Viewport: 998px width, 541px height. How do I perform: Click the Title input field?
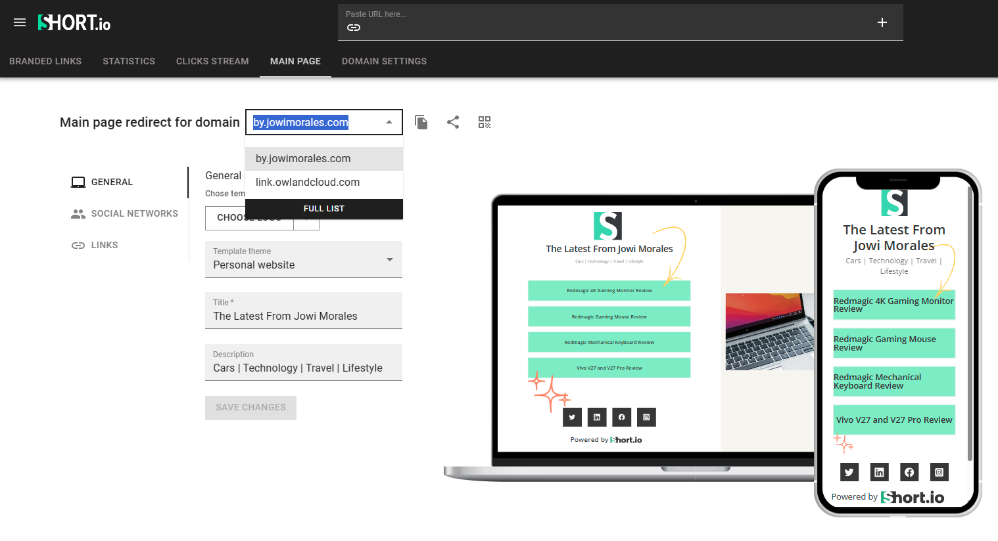(304, 311)
